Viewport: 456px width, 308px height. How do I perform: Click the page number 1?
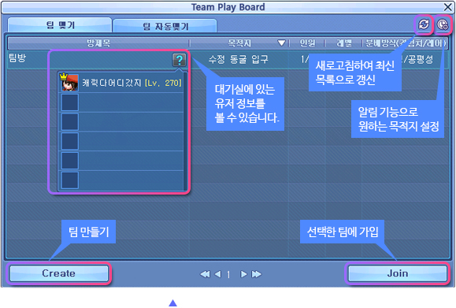pyautogui.click(x=228, y=274)
